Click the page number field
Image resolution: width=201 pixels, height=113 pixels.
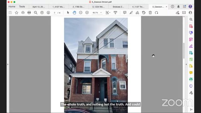click(x=55, y=13)
